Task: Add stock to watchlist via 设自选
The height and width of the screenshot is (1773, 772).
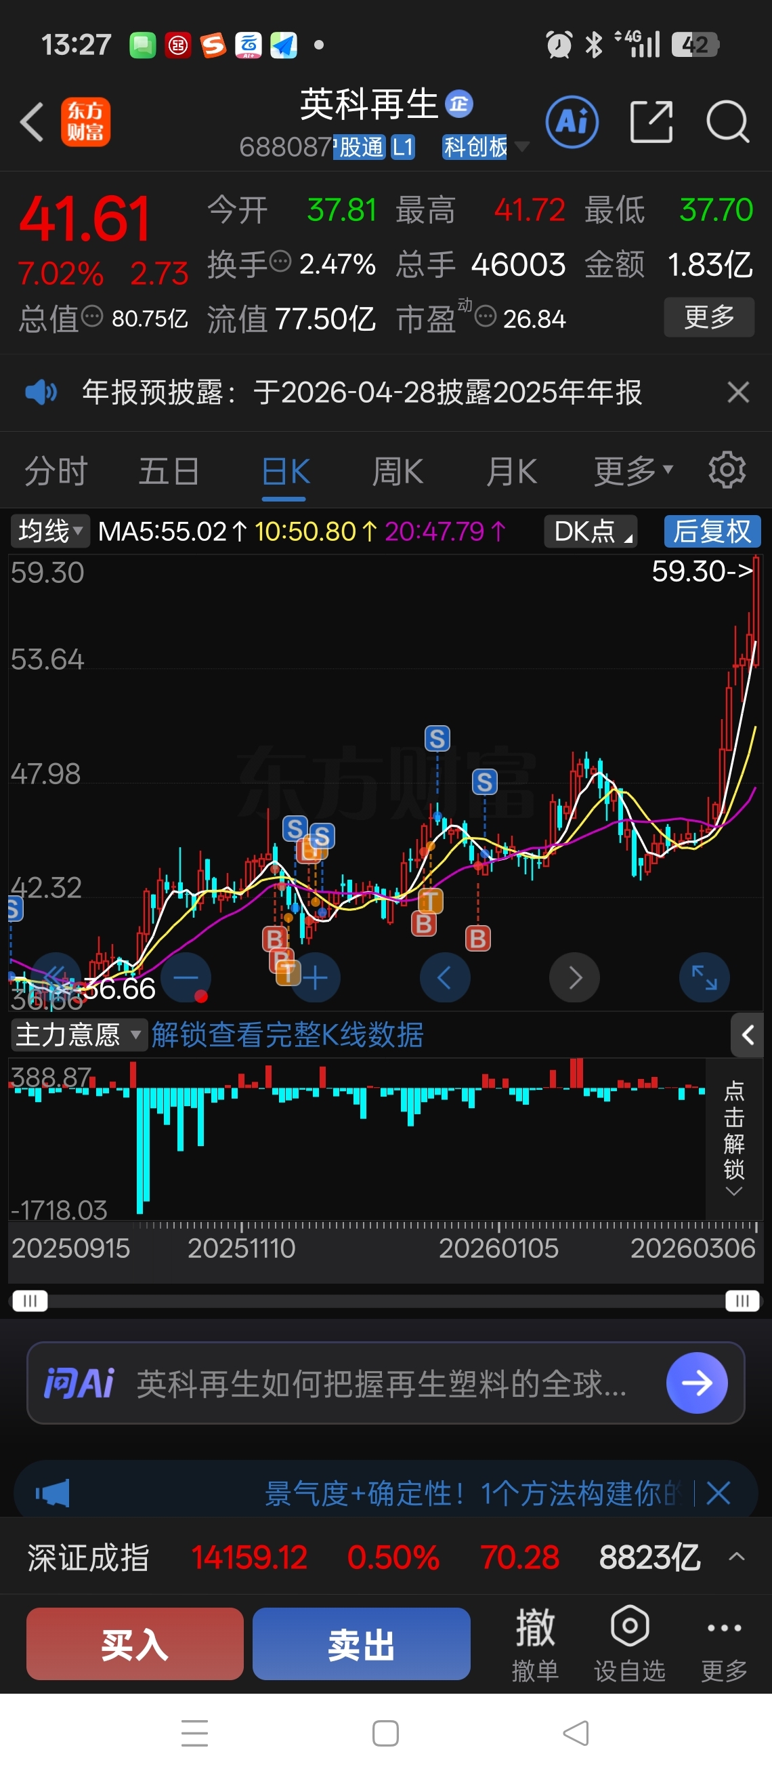Action: click(629, 1644)
